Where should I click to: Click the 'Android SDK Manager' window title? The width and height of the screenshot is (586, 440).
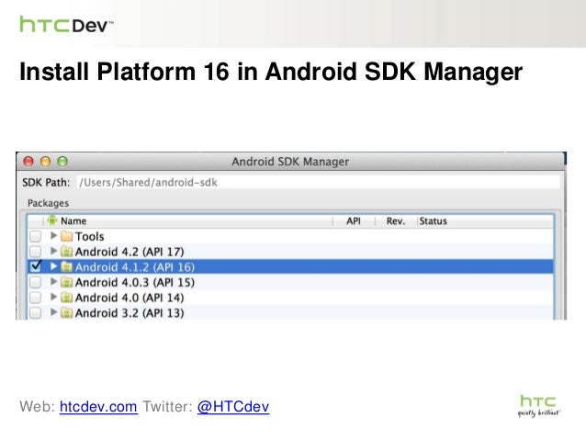(x=290, y=162)
